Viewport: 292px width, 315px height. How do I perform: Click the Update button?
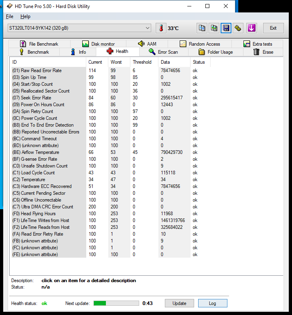click(x=179, y=303)
